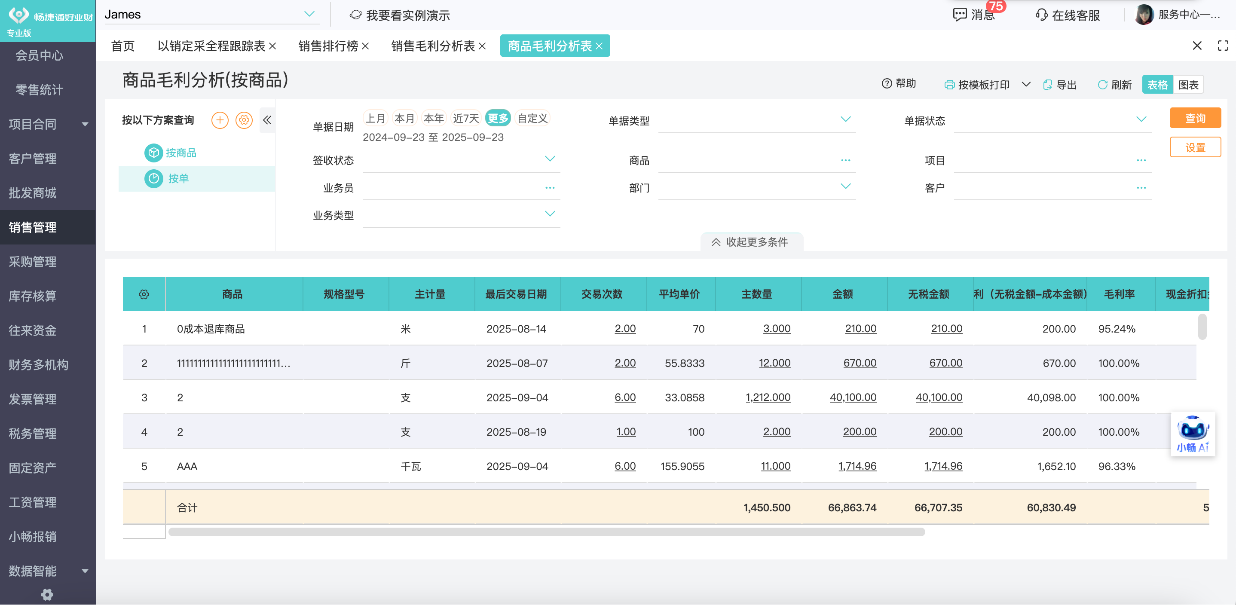This screenshot has width=1236, height=605.
Task: Open amount link 40,100.00 in 金额 column
Action: click(x=853, y=397)
